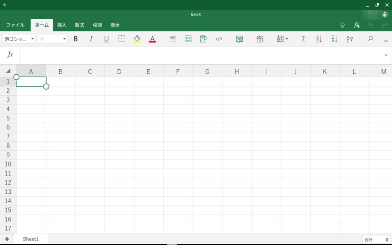Select row 12 header

tap(8, 183)
